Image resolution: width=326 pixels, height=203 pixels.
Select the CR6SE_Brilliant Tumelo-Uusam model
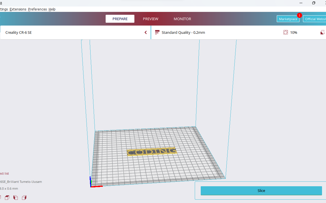click(x=21, y=181)
